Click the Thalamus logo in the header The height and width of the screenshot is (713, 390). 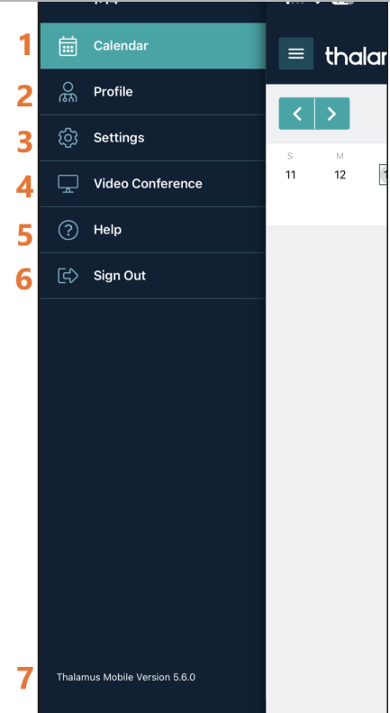pos(356,56)
